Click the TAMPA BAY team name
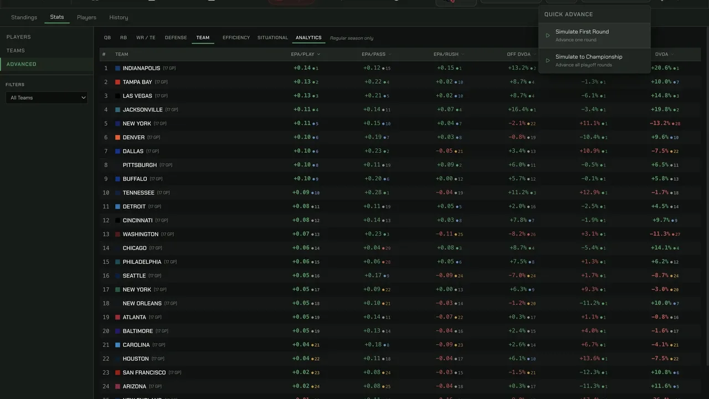 pyautogui.click(x=137, y=82)
